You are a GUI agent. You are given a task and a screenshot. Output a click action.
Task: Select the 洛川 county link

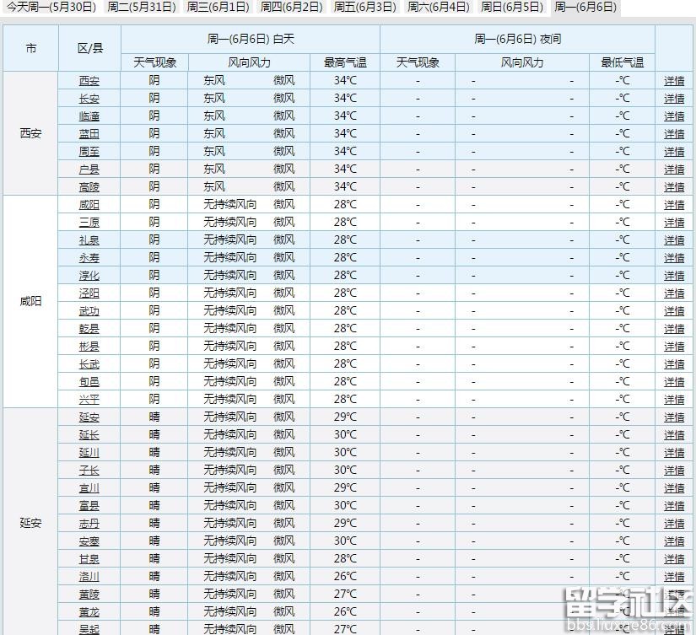pos(89,577)
